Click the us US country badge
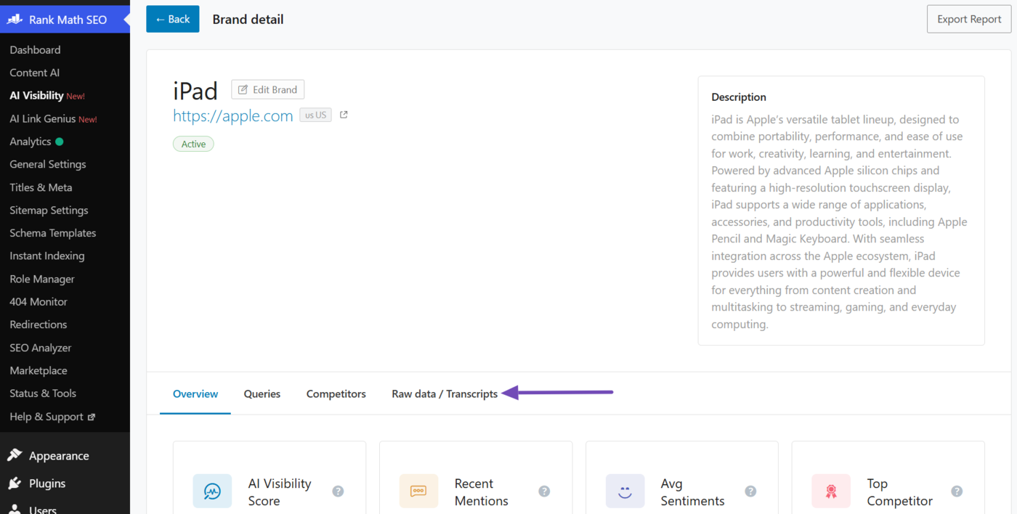1017x514 pixels. [x=315, y=115]
